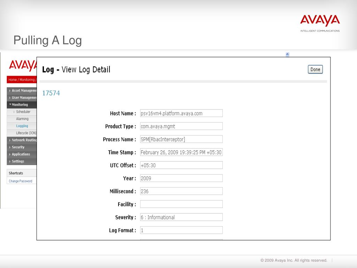Click the Home breadcrumb link
357x268 pixels.
[13, 80]
